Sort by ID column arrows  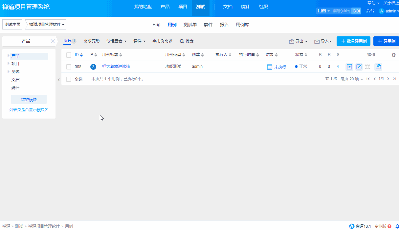(x=81, y=55)
